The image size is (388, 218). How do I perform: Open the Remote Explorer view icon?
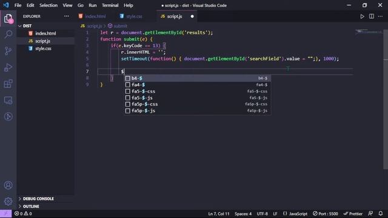coord(8,101)
